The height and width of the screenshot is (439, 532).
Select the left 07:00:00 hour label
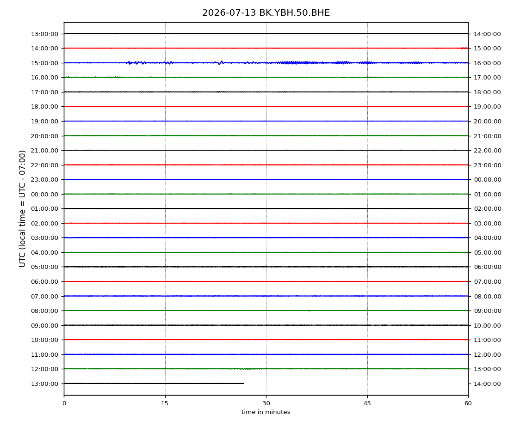tap(44, 297)
